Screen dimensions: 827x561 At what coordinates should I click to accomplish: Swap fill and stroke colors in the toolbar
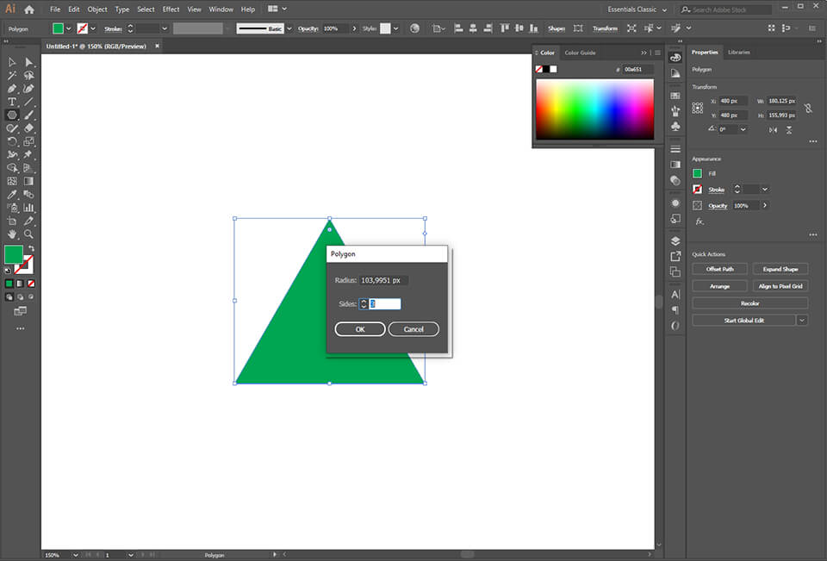[31, 248]
